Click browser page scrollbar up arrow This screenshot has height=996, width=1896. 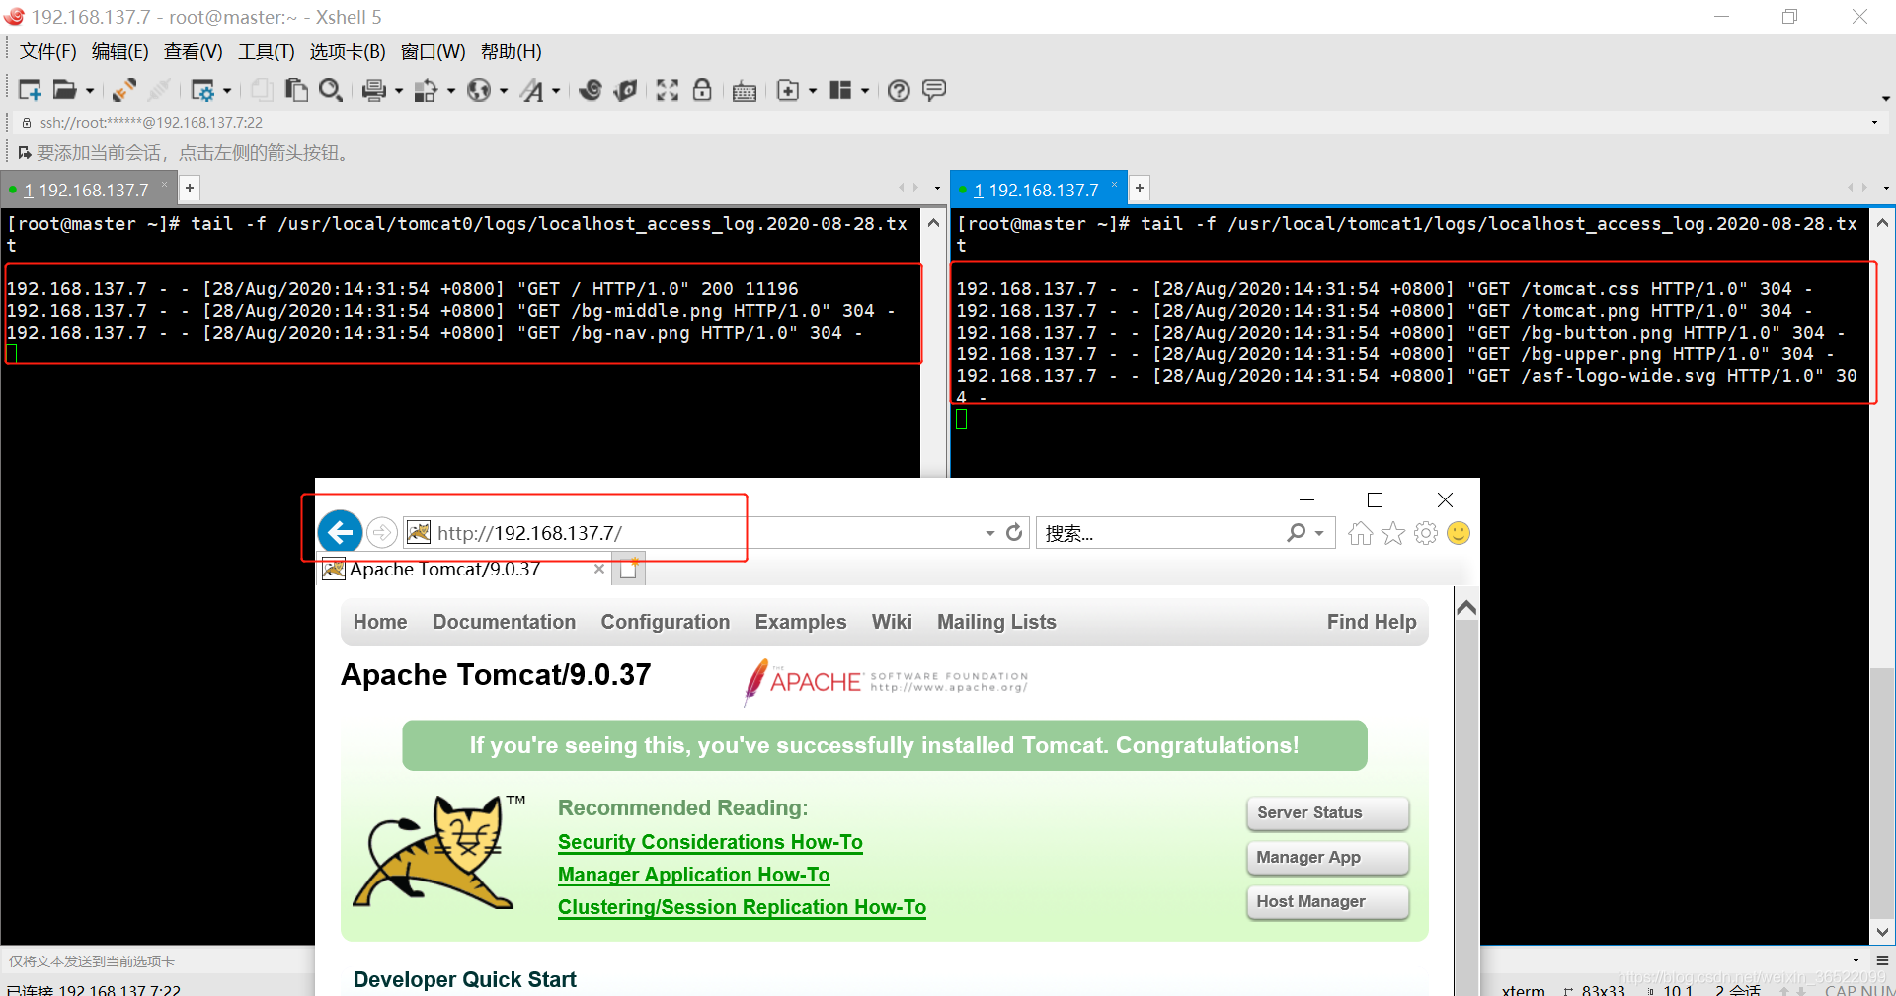click(x=1466, y=608)
